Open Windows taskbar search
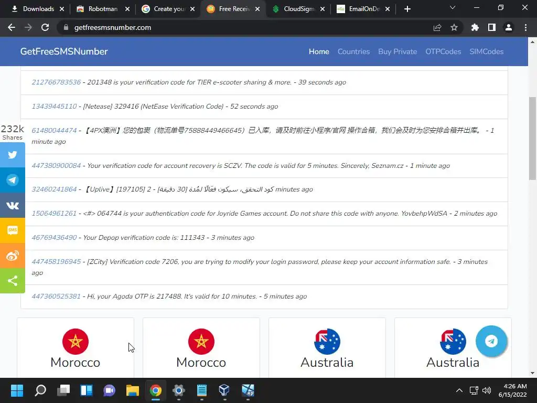This screenshot has height=403, width=537. [x=40, y=390]
